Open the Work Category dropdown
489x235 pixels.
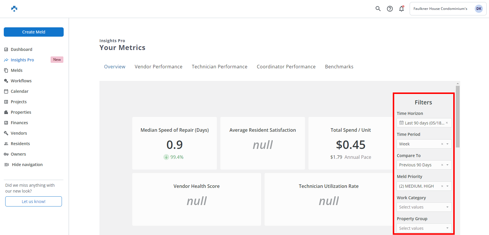pyautogui.click(x=424, y=207)
